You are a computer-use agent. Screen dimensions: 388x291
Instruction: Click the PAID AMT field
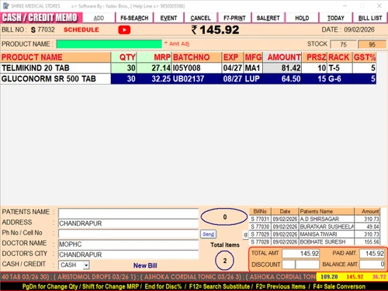[x=372, y=254]
